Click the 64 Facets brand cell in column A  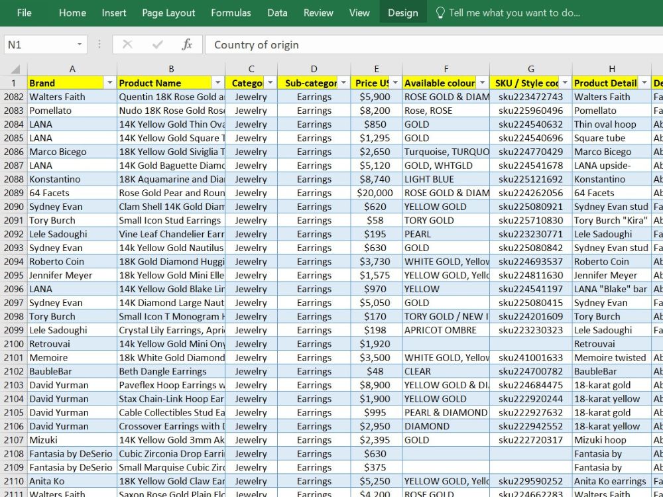tap(72, 193)
